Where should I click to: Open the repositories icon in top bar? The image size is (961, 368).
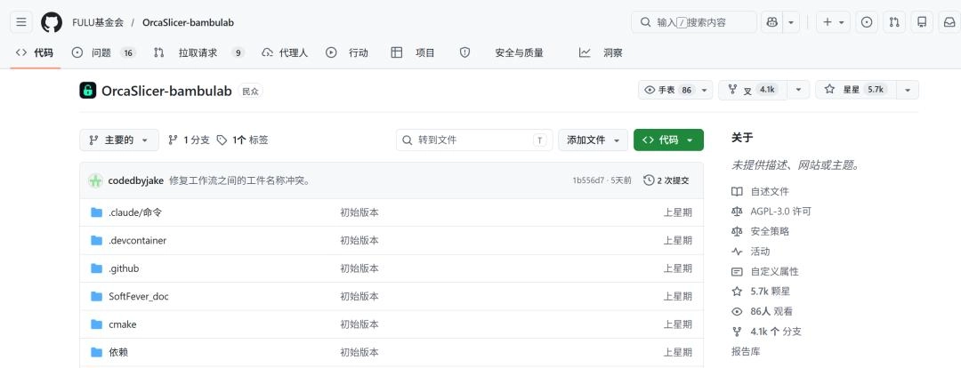pyautogui.click(x=922, y=22)
